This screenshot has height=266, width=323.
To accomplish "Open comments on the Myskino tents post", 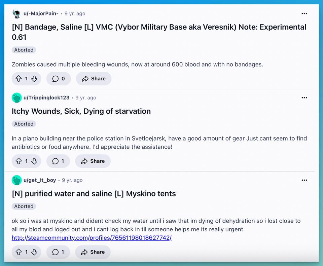I will pos(58,252).
